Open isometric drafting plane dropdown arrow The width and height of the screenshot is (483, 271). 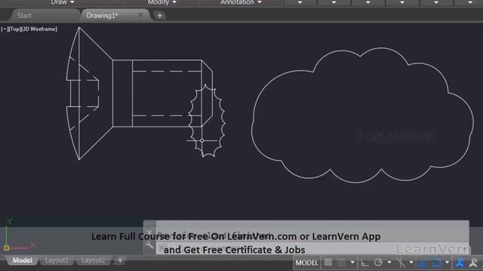(x=411, y=263)
